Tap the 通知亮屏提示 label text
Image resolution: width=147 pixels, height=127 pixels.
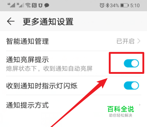(x=28, y=60)
